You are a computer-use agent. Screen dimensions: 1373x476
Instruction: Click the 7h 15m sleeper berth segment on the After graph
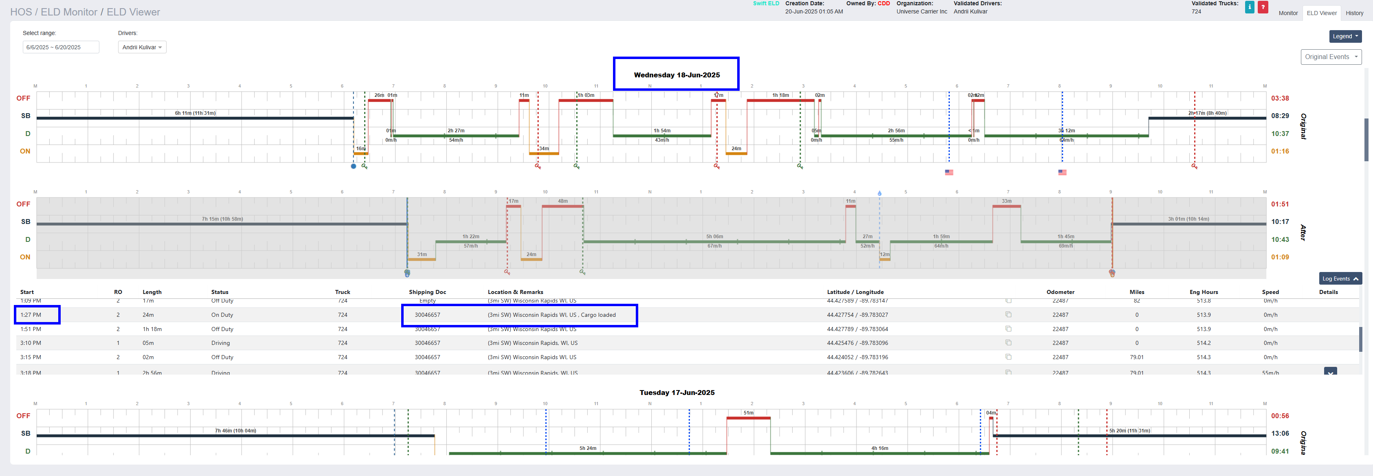222,224
